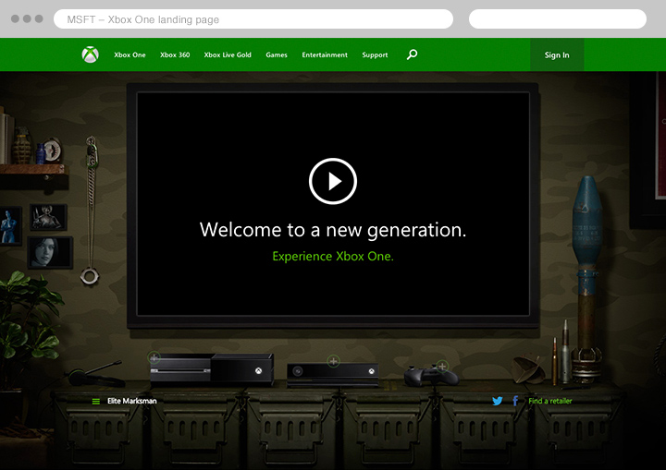Click the Sign In button
The width and height of the screenshot is (666, 470).
click(557, 54)
